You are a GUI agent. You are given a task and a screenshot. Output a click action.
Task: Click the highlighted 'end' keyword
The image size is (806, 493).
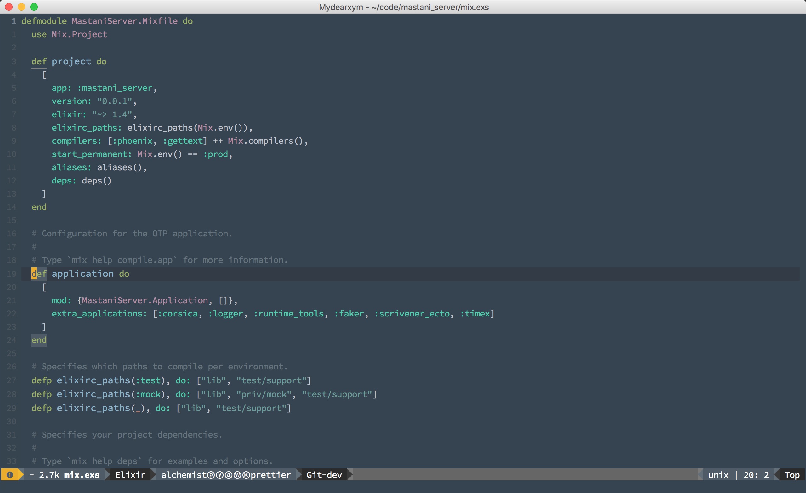(x=39, y=340)
